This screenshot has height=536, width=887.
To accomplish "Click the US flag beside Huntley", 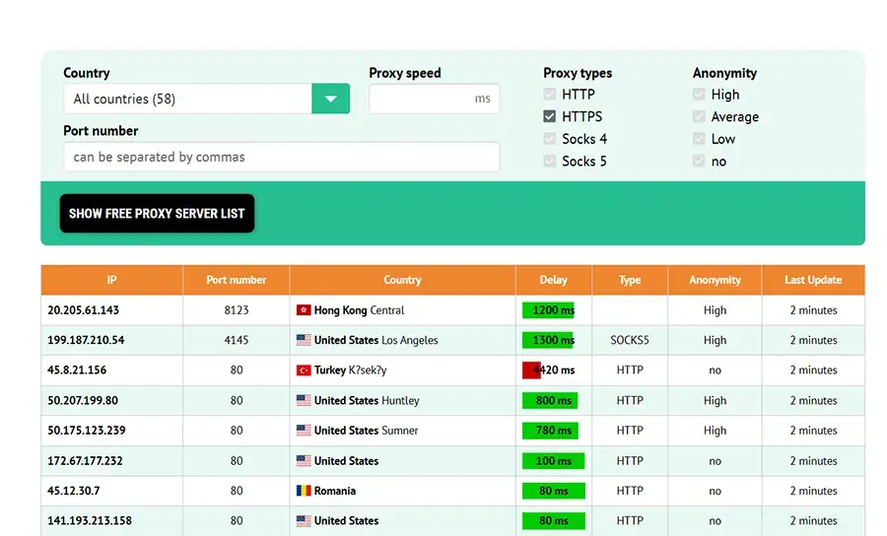I will [x=304, y=401].
